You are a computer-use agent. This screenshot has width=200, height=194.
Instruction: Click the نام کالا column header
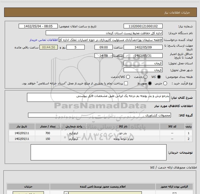123,126
